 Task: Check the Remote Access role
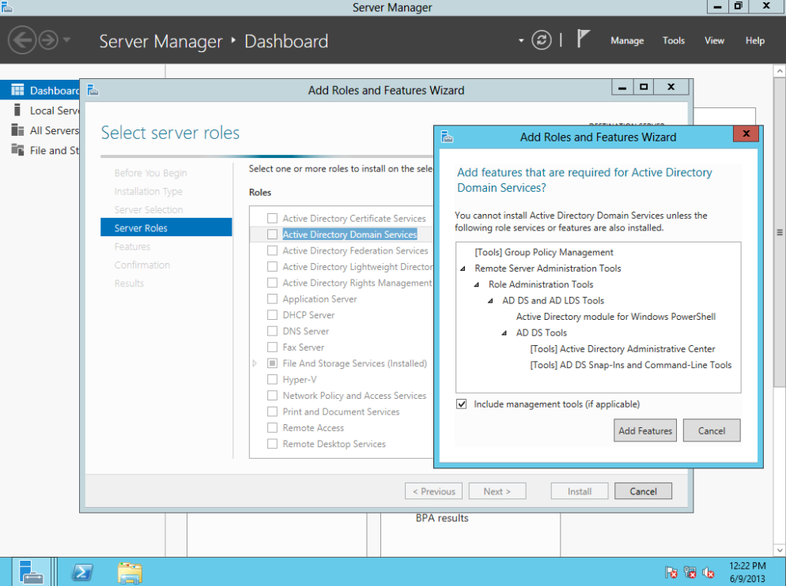click(272, 428)
